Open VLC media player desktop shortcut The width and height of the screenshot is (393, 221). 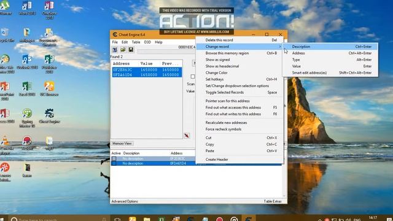pos(5,145)
